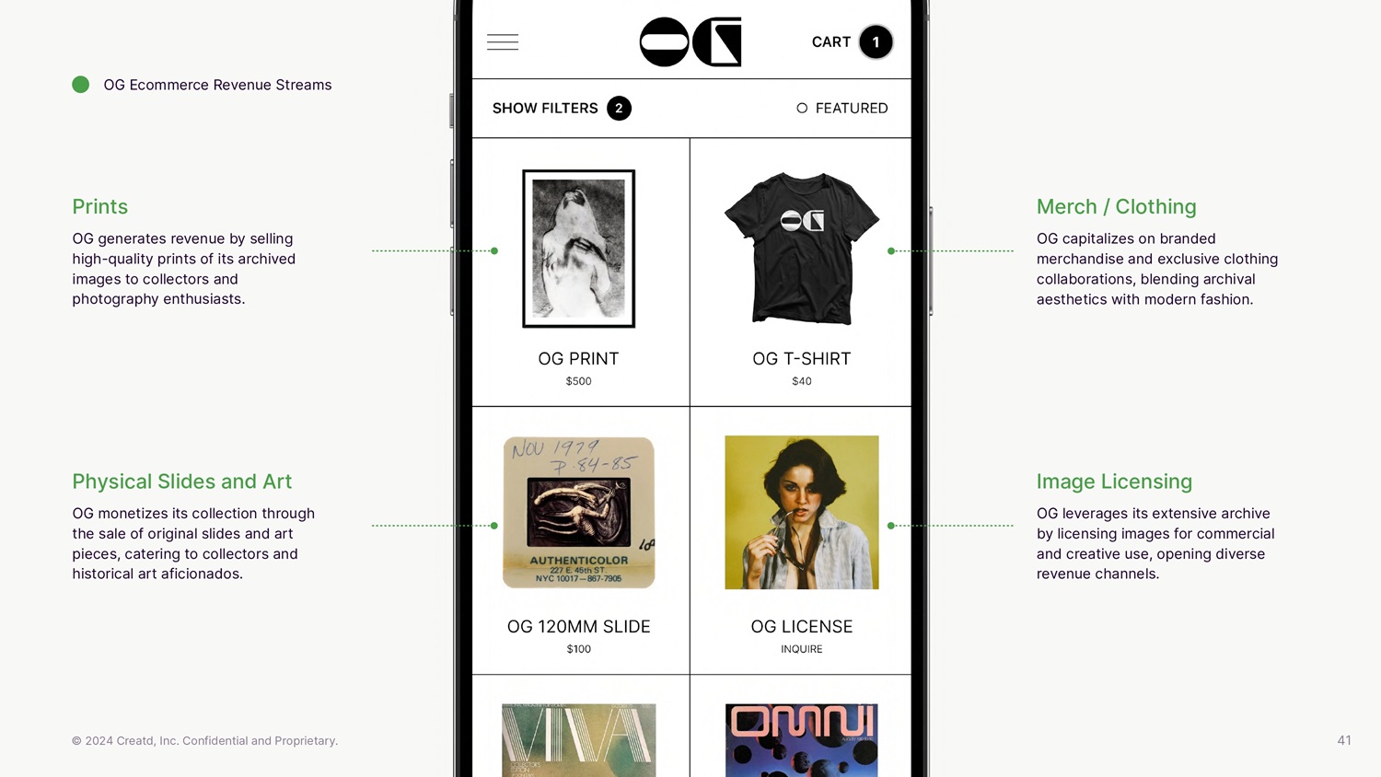Screen dimensions: 1381x777
Task: Click the filter count badge showing 2
Action: (x=619, y=109)
